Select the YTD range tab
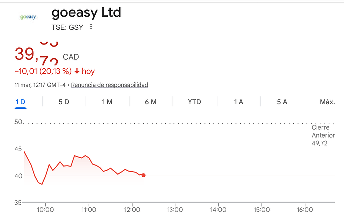Screen dimensions: 344x216 click(194, 102)
